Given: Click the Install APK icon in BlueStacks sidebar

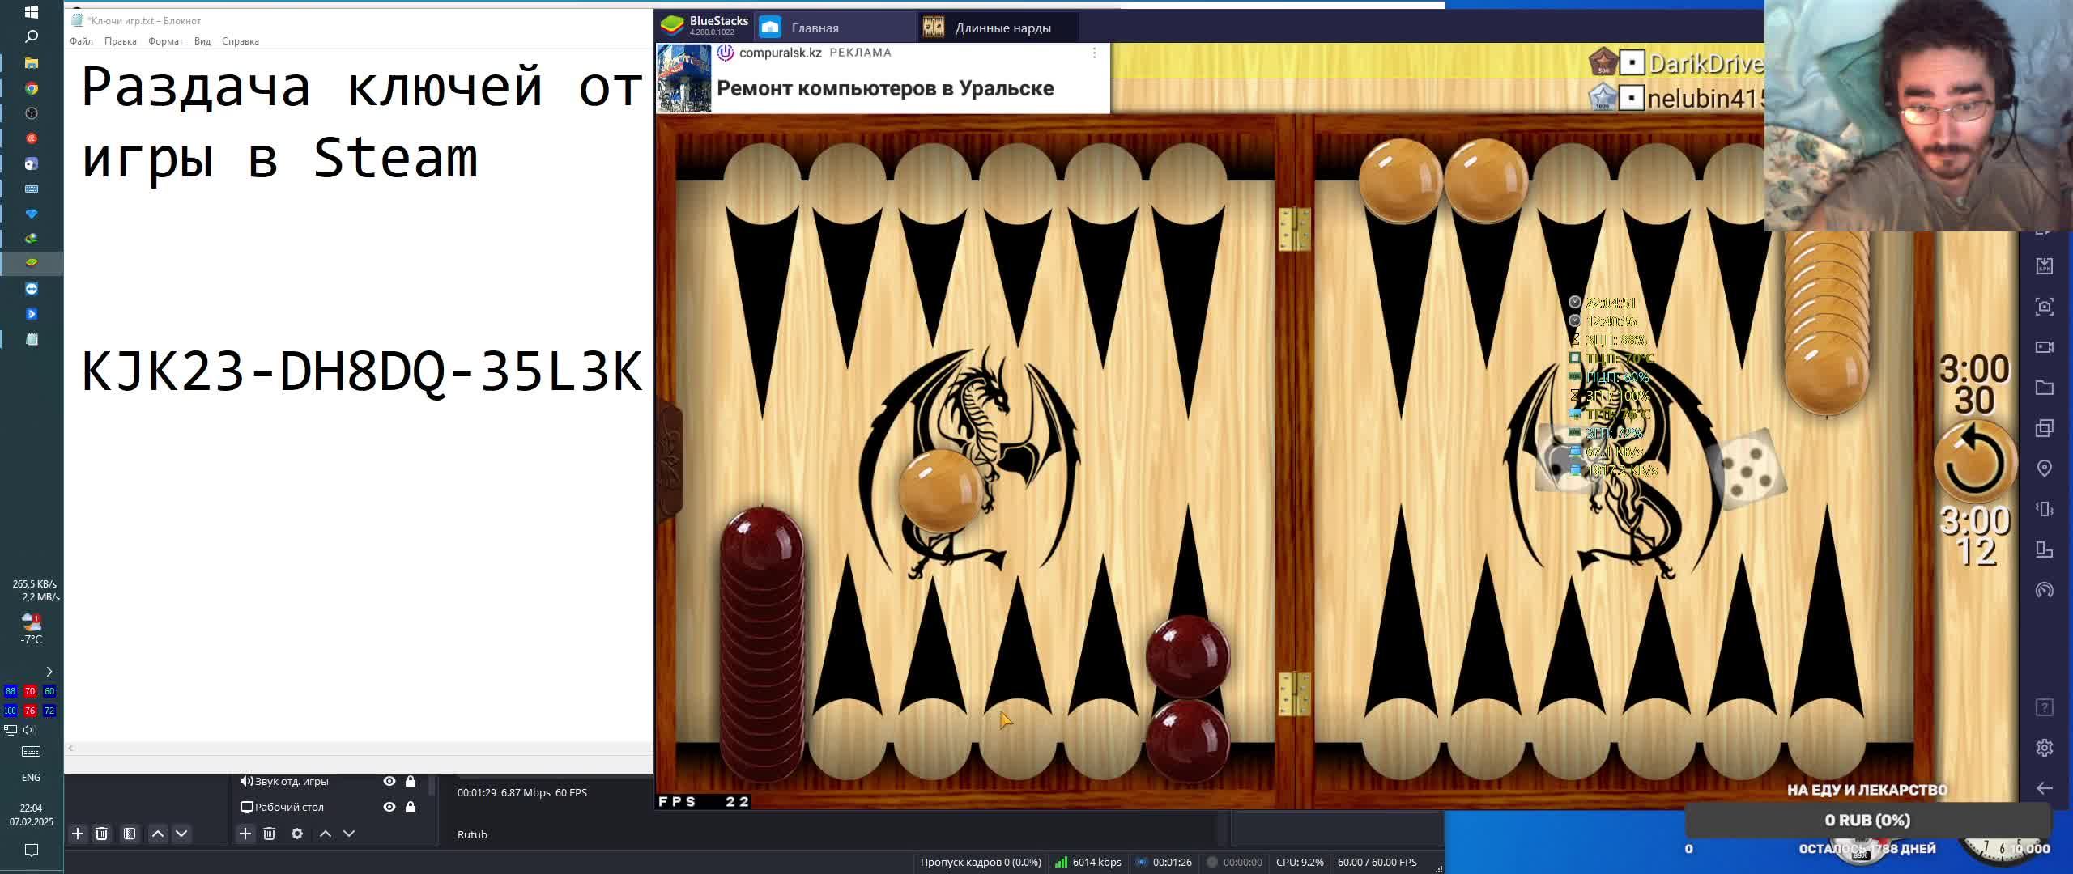Looking at the screenshot, I should point(2044,266).
